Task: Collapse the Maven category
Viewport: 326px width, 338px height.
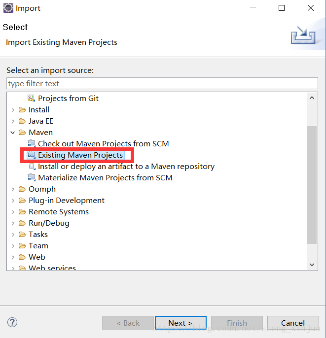Action: coord(13,133)
